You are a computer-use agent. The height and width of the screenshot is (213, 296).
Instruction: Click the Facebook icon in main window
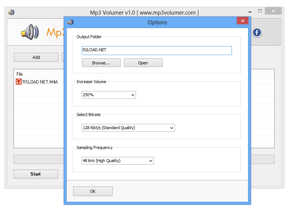(x=257, y=33)
